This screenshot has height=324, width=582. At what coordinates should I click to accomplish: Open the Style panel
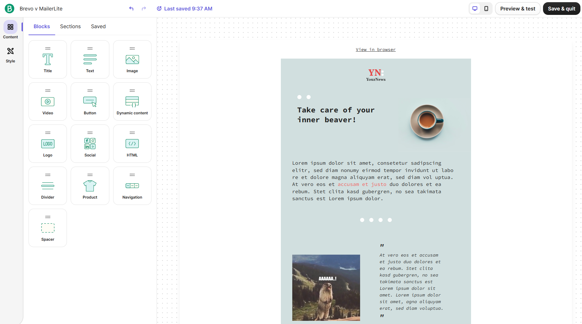click(10, 55)
